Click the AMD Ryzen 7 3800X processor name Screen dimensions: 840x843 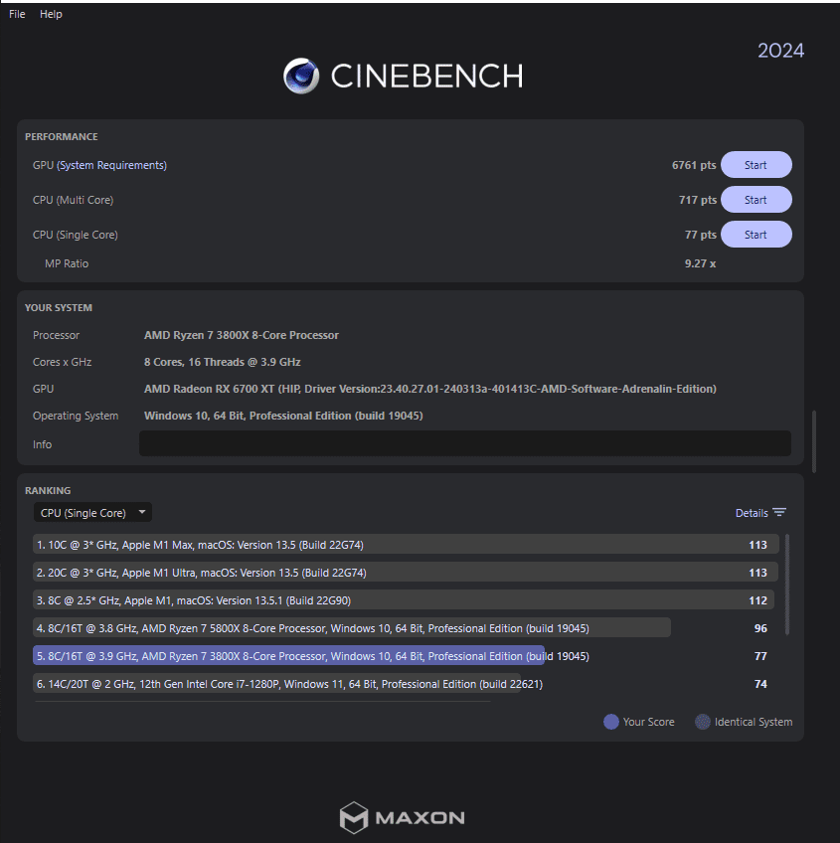click(241, 335)
